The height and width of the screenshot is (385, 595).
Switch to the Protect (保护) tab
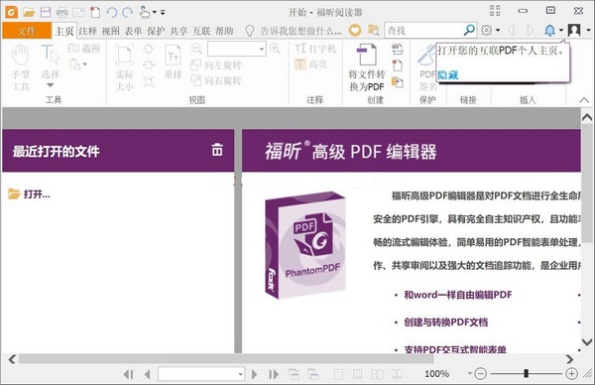tap(156, 31)
